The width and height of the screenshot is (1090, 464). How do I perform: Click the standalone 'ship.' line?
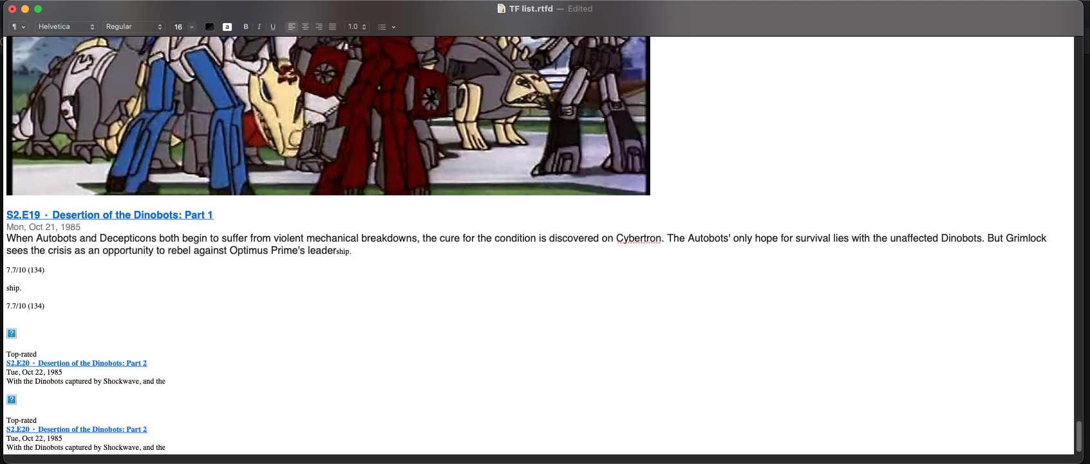[x=14, y=288]
